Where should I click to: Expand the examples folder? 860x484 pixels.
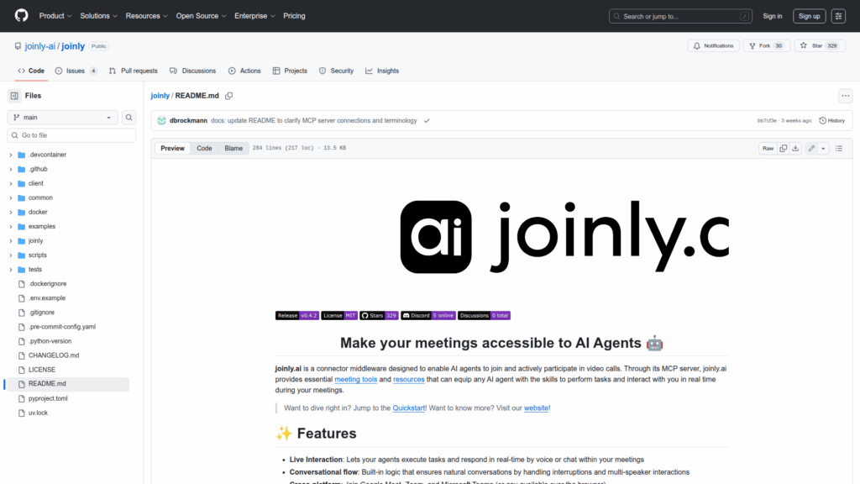click(11, 226)
